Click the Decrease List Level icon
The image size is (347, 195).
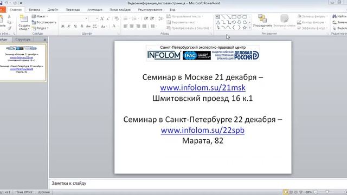(146, 18)
